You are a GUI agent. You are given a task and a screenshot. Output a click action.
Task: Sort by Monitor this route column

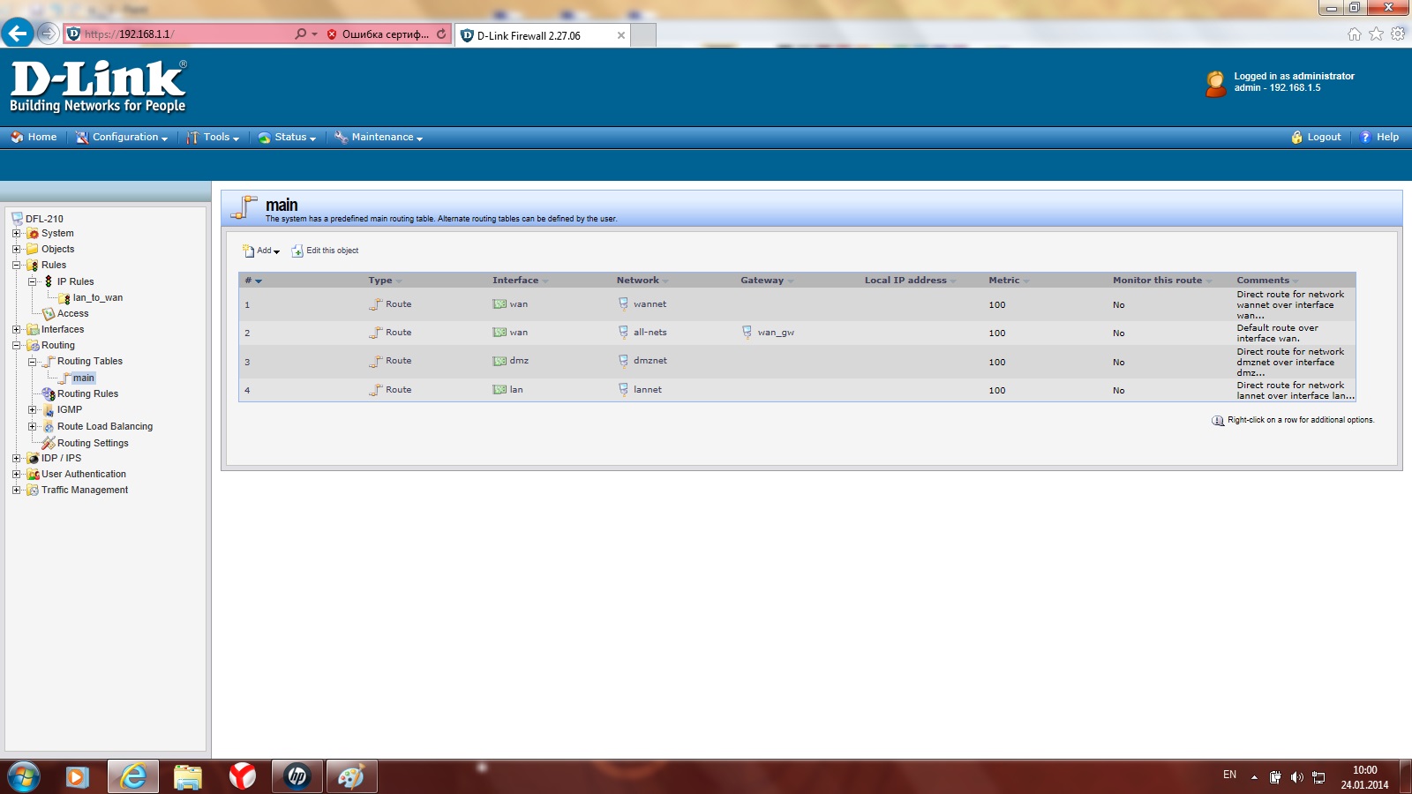pyautogui.click(x=1162, y=281)
